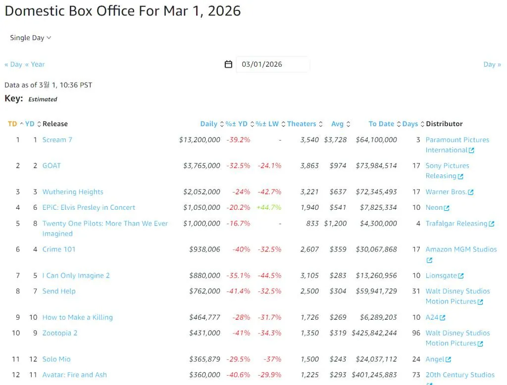
Task: Sort table by Theaters column
Action: 301,124
